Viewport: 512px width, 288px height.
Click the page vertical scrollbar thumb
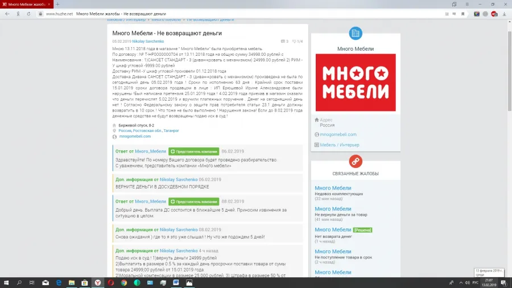click(509, 71)
